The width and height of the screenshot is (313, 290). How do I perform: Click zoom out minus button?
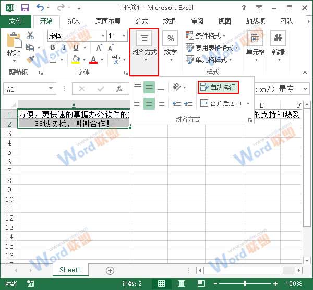(x=215, y=283)
